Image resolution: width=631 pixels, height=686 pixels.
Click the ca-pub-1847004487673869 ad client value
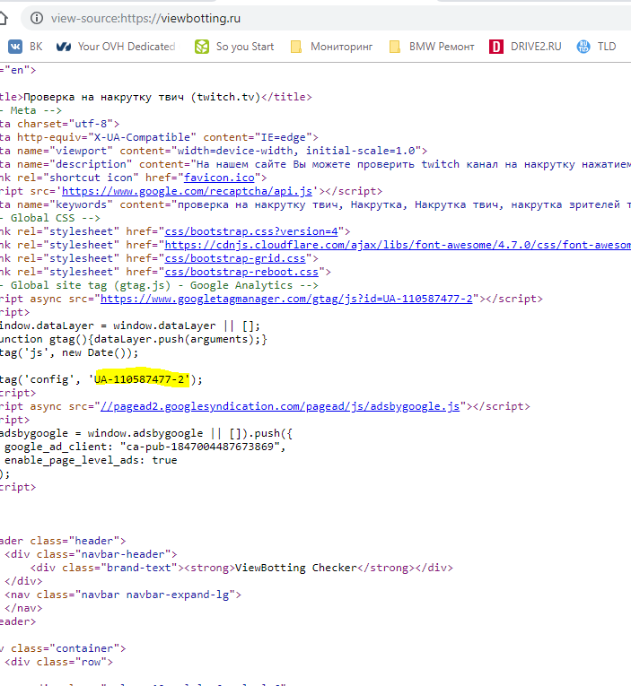(206, 447)
